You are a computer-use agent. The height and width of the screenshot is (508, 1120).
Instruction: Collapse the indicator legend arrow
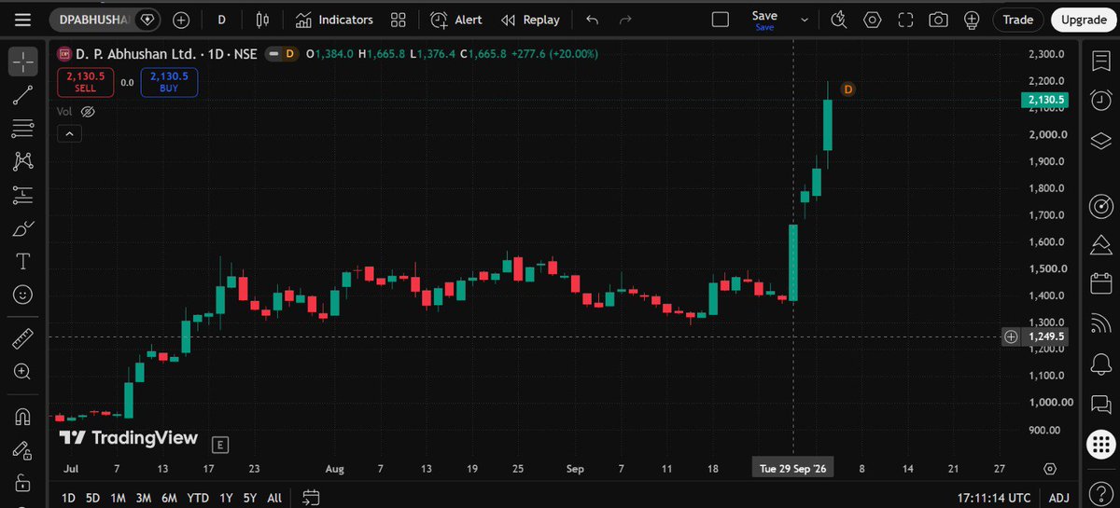[x=69, y=134]
